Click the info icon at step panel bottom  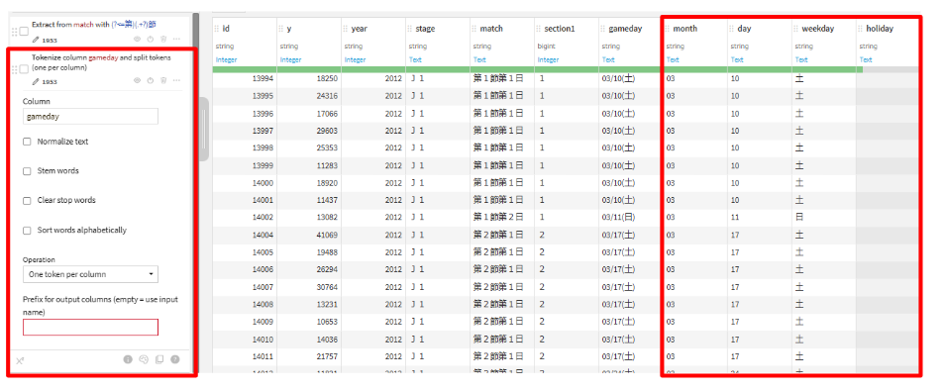click(128, 359)
